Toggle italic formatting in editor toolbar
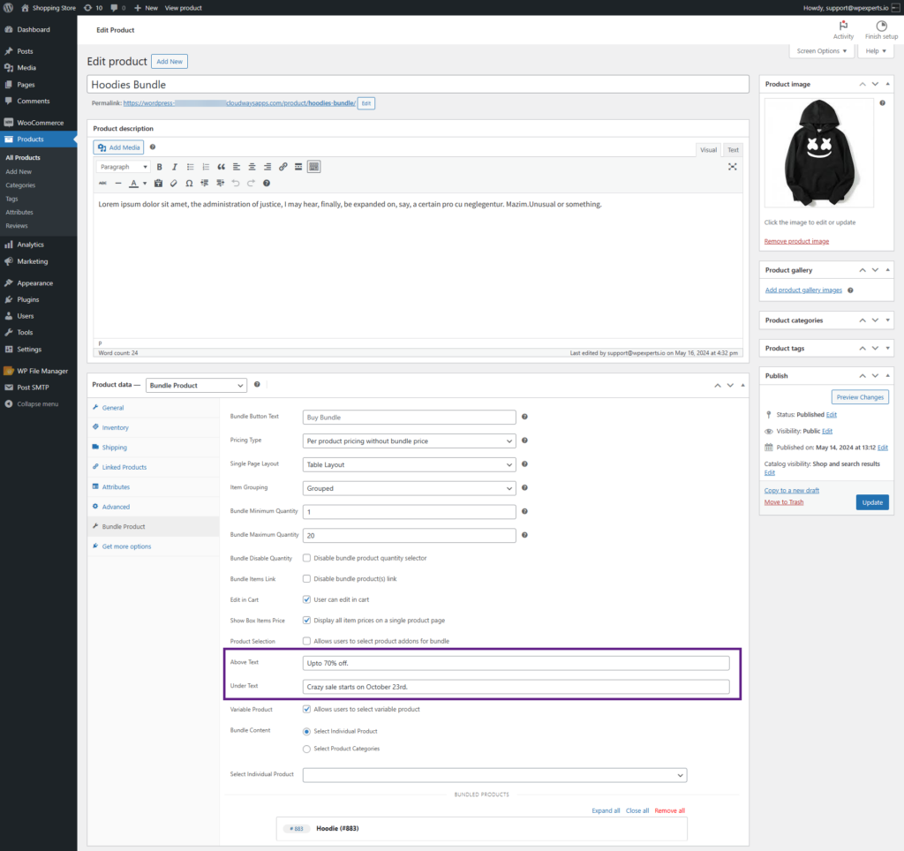 (175, 167)
